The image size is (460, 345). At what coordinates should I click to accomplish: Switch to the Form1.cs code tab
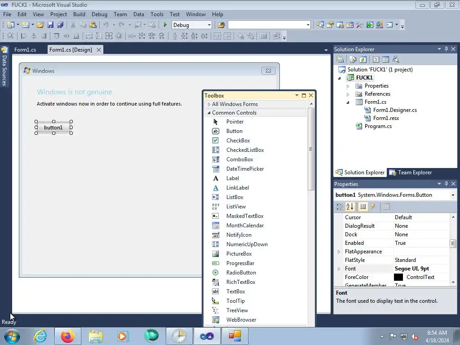coord(25,50)
